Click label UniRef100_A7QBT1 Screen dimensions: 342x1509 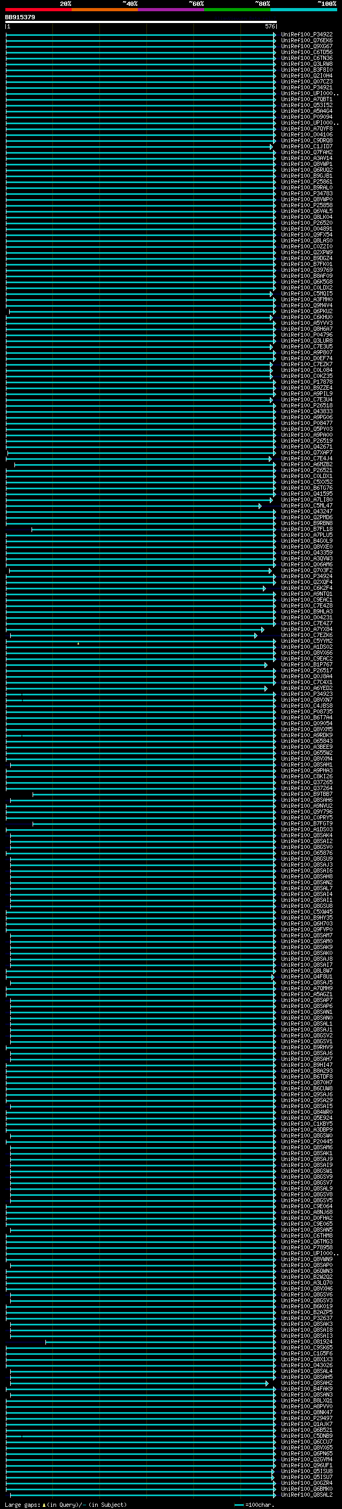[307, 99]
